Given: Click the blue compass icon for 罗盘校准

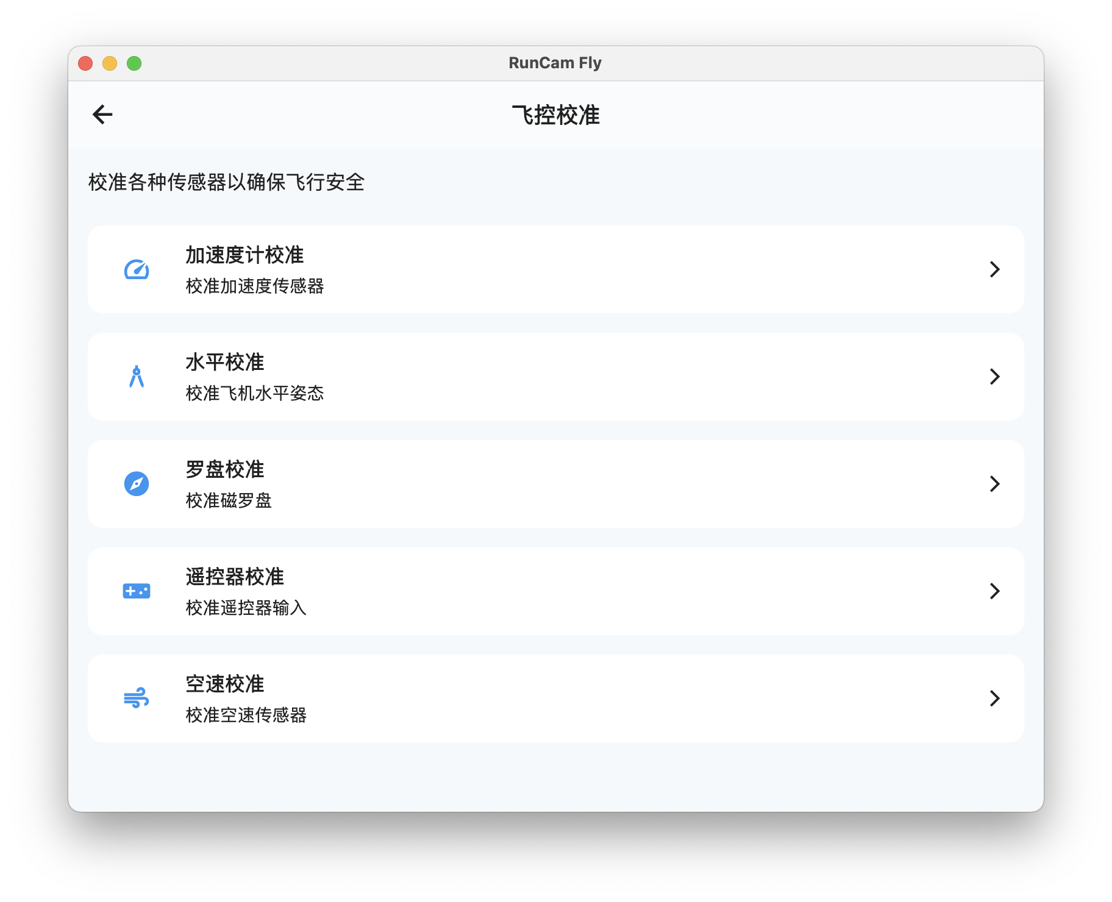Looking at the screenshot, I should pyautogui.click(x=137, y=484).
